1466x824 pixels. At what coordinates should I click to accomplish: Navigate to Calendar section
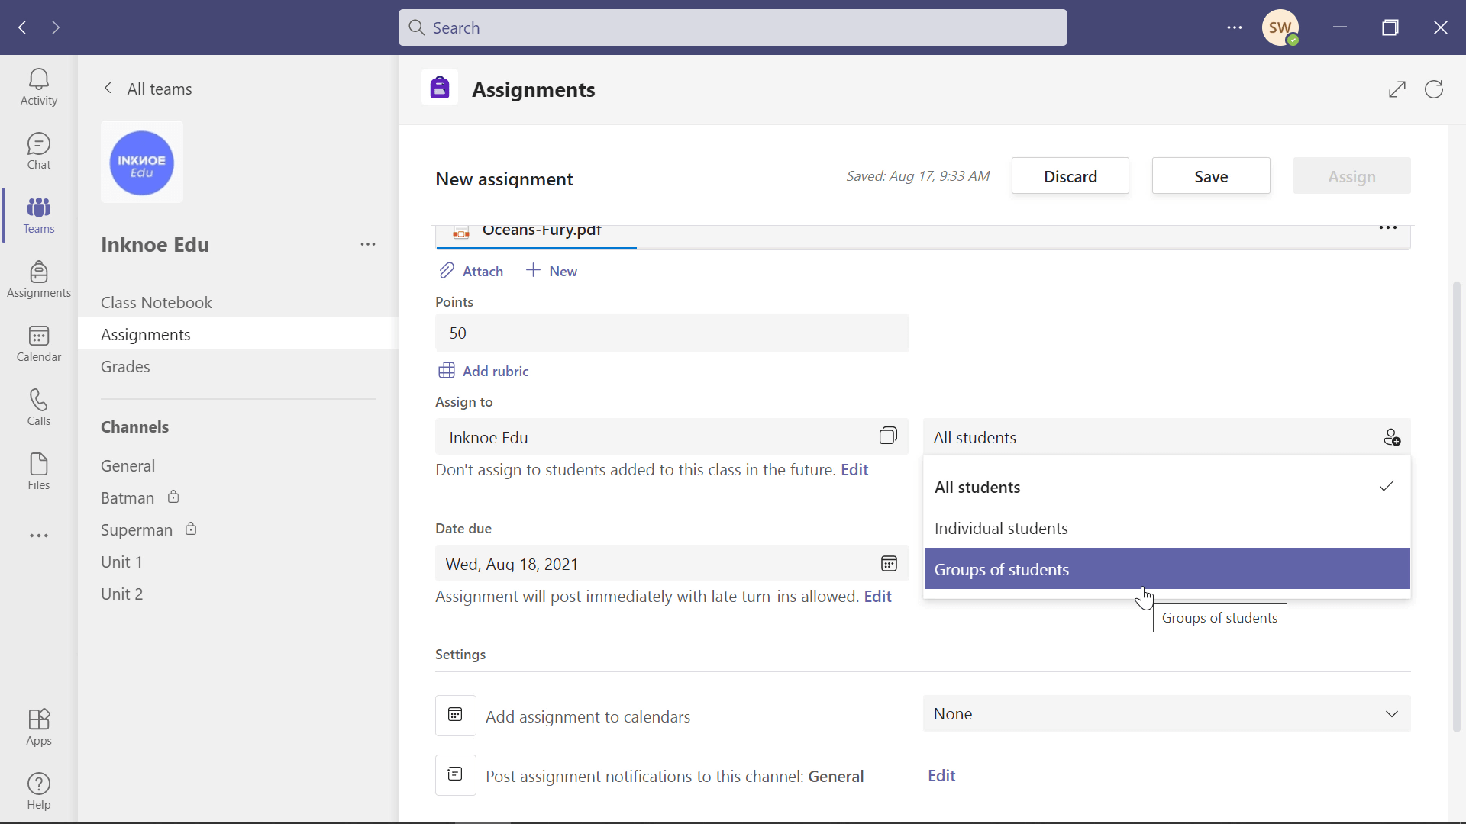pos(38,342)
